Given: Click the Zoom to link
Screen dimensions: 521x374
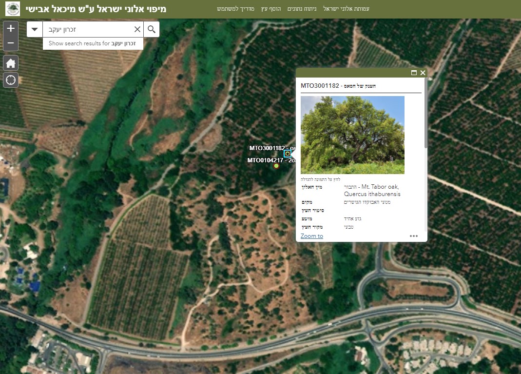Looking at the screenshot, I should pyautogui.click(x=311, y=236).
